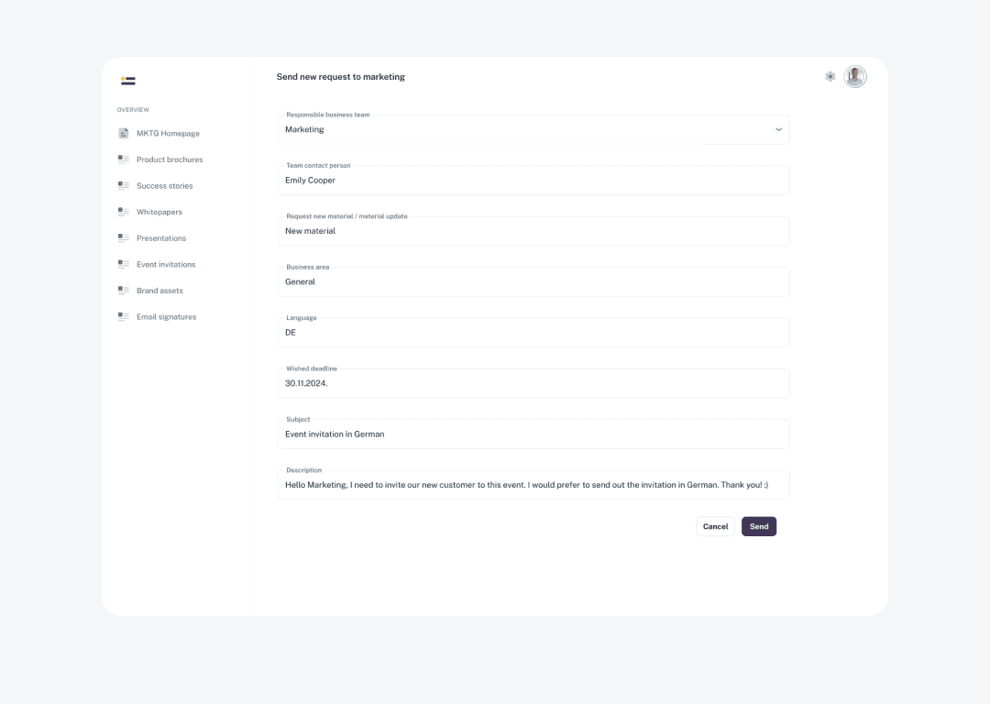Open settings via the gear icon

click(830, 77)
